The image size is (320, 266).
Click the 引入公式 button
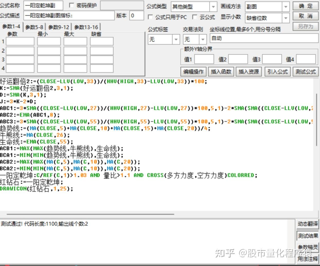(278, 72)
